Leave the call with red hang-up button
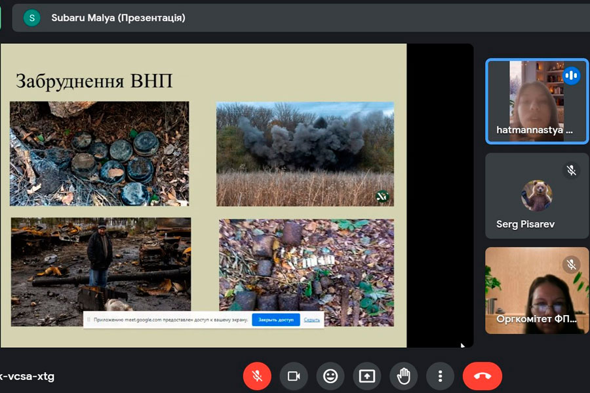This screenshot has height=393, width=590. (482, 376)
